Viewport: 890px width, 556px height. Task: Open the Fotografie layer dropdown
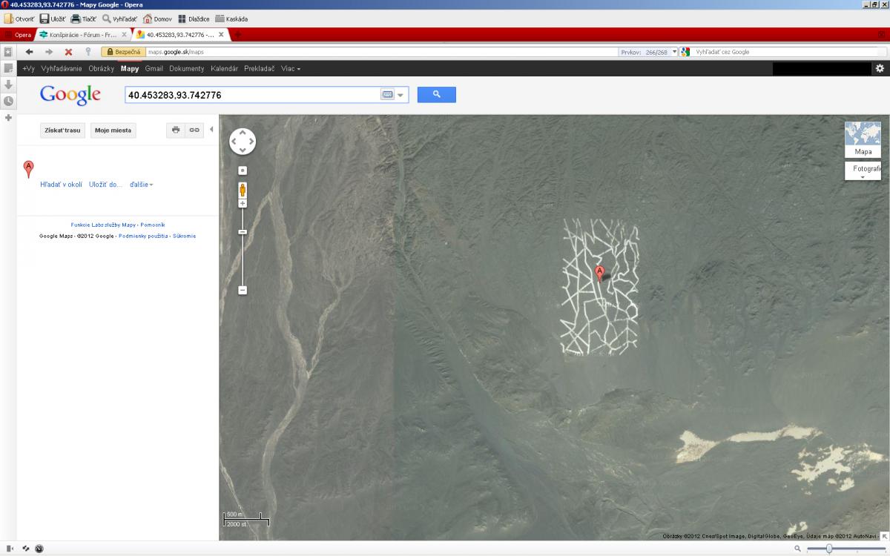(x=863, y=171)
